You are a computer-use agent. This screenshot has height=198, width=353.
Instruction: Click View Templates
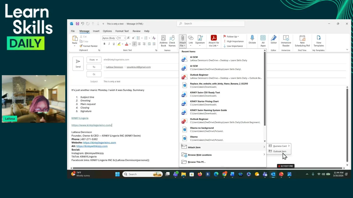[x=319, y=41]
